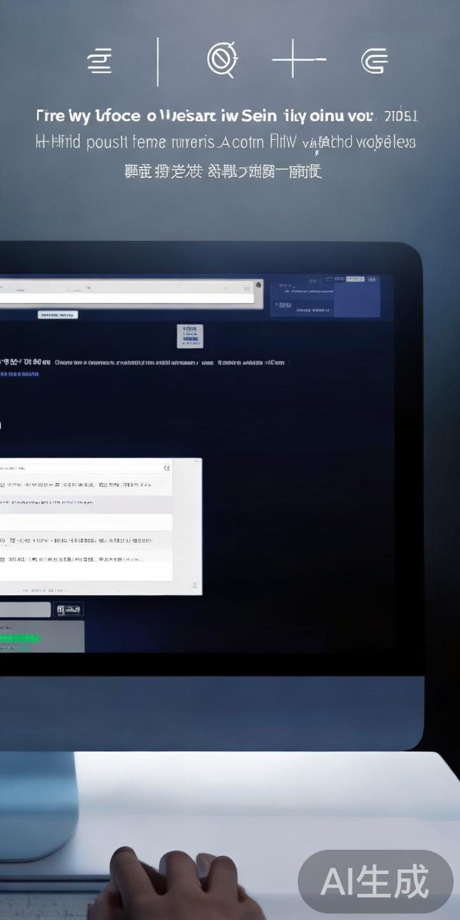Click the small square QR-like icon on monitor
Viewport: 460px width, 920px height.
[190, 335]
